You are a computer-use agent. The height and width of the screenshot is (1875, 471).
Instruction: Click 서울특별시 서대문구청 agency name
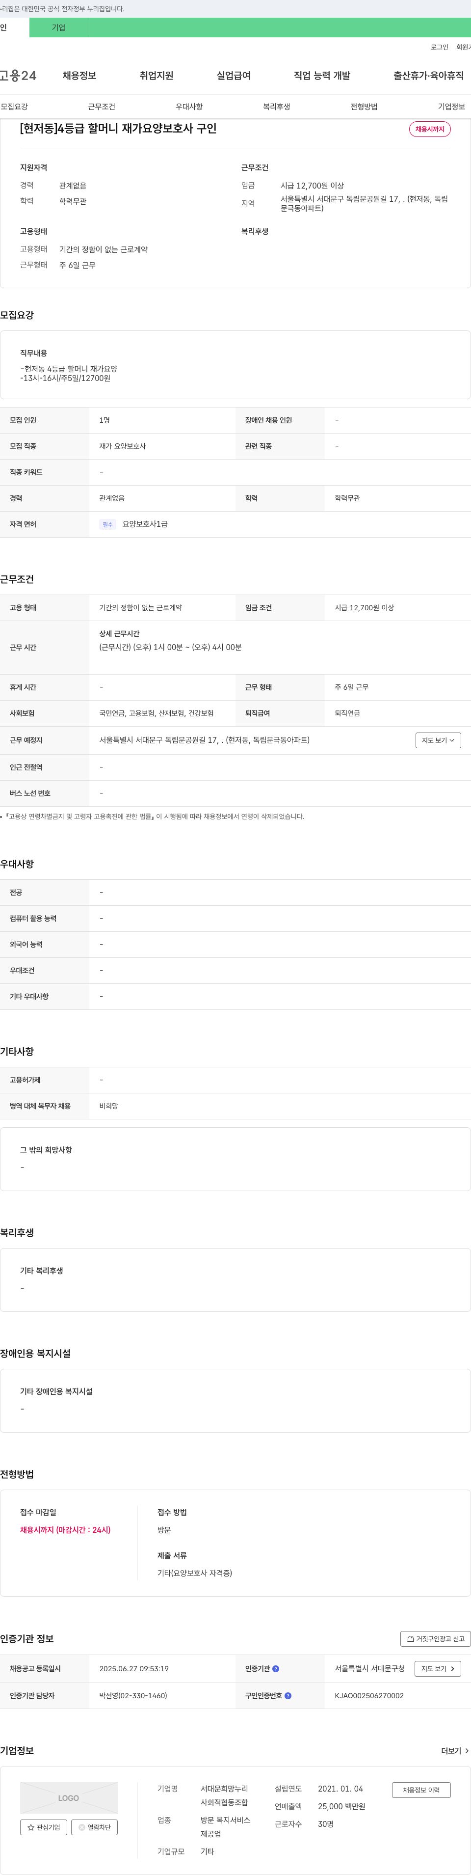point(369,1668)
